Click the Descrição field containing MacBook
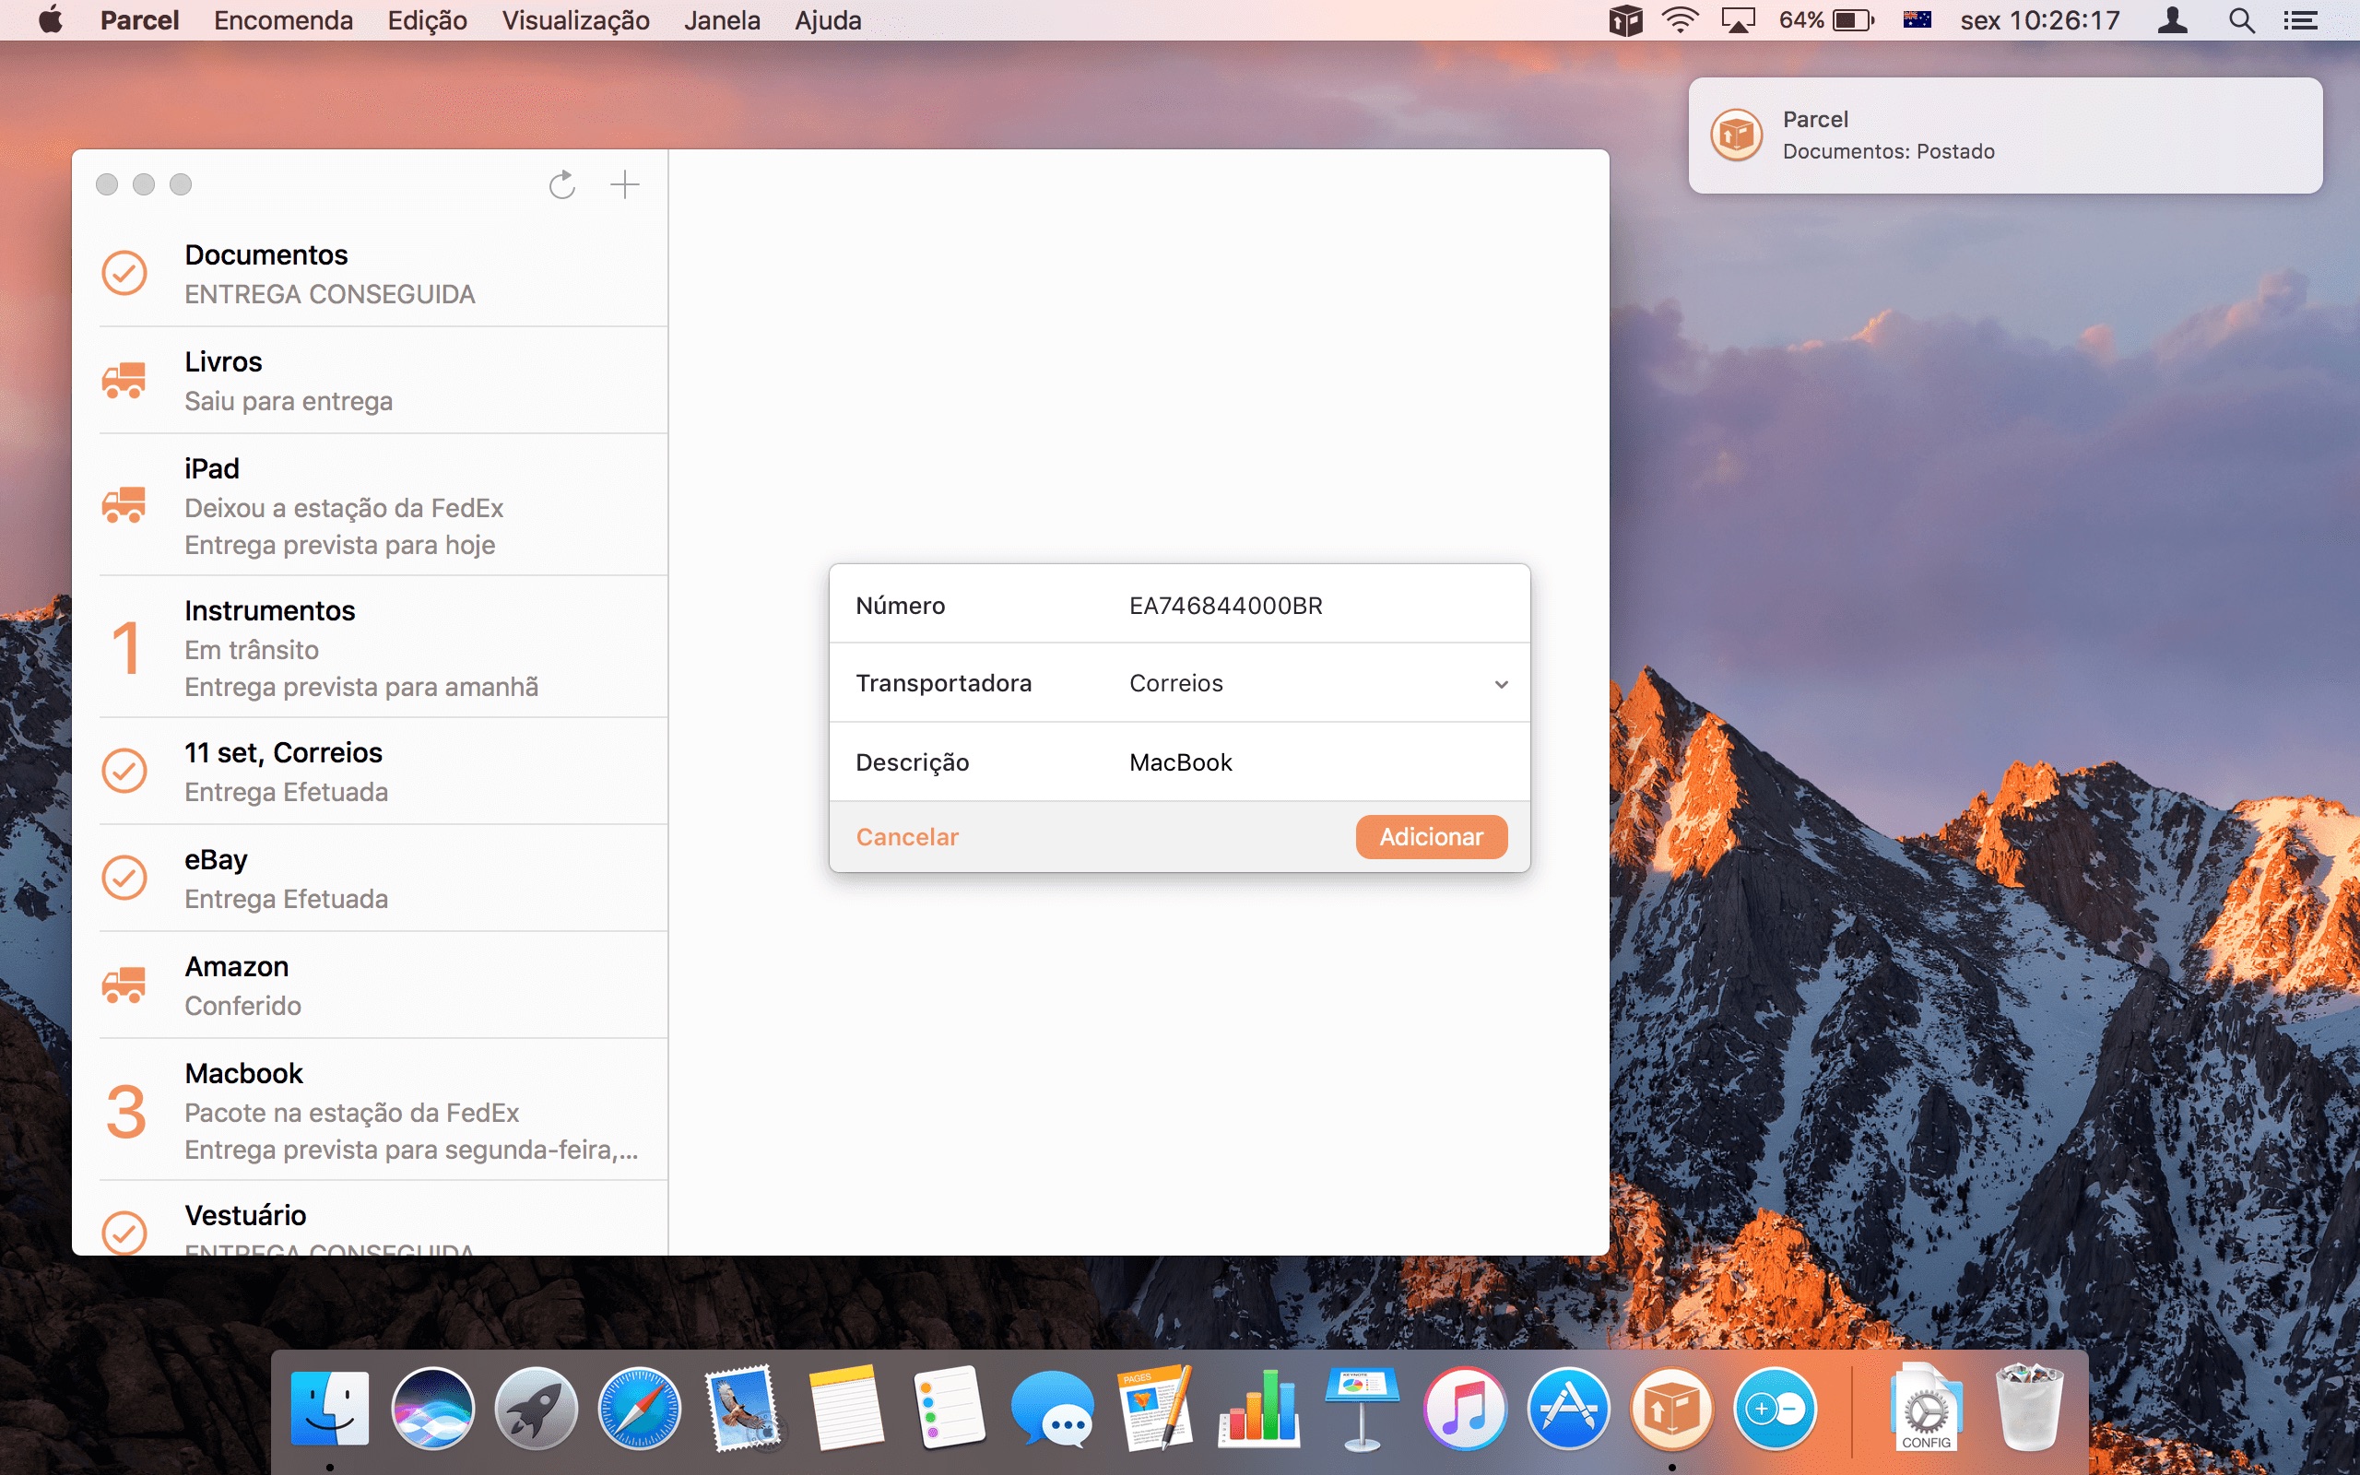 [x=1318, y=761]
